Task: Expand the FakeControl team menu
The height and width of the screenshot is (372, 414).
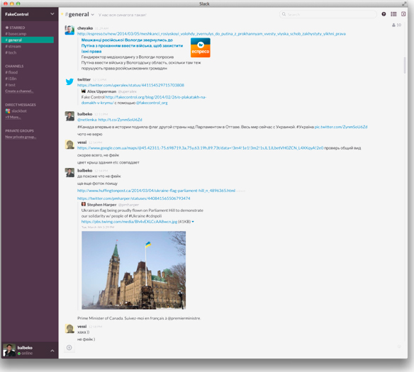Action: click(x=52, y=14)
